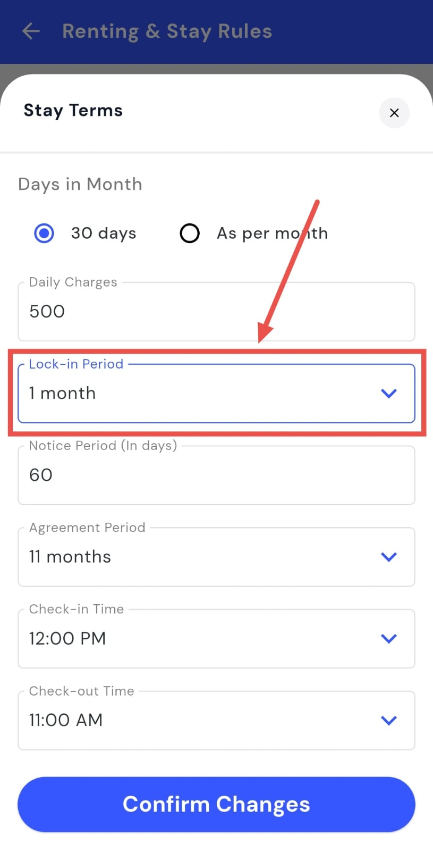433x851 pixels.
Task: Close the Stay Terms sheet
Action: [x=394, y=113]
